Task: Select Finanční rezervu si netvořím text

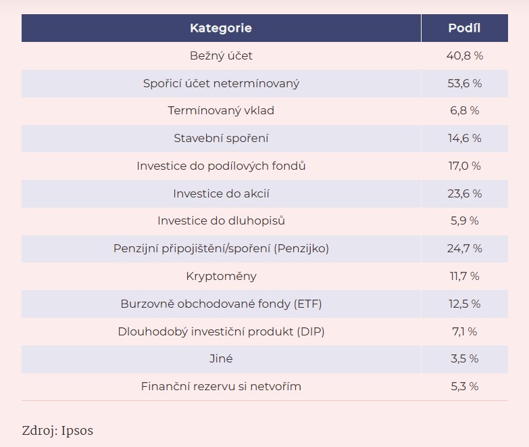Action: (x=221, y=387)
